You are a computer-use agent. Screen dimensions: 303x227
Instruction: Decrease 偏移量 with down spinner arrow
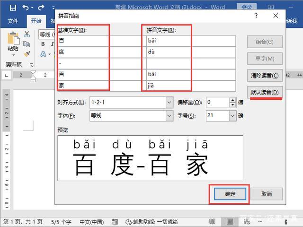pyautogui.click(x=233, y=105)
